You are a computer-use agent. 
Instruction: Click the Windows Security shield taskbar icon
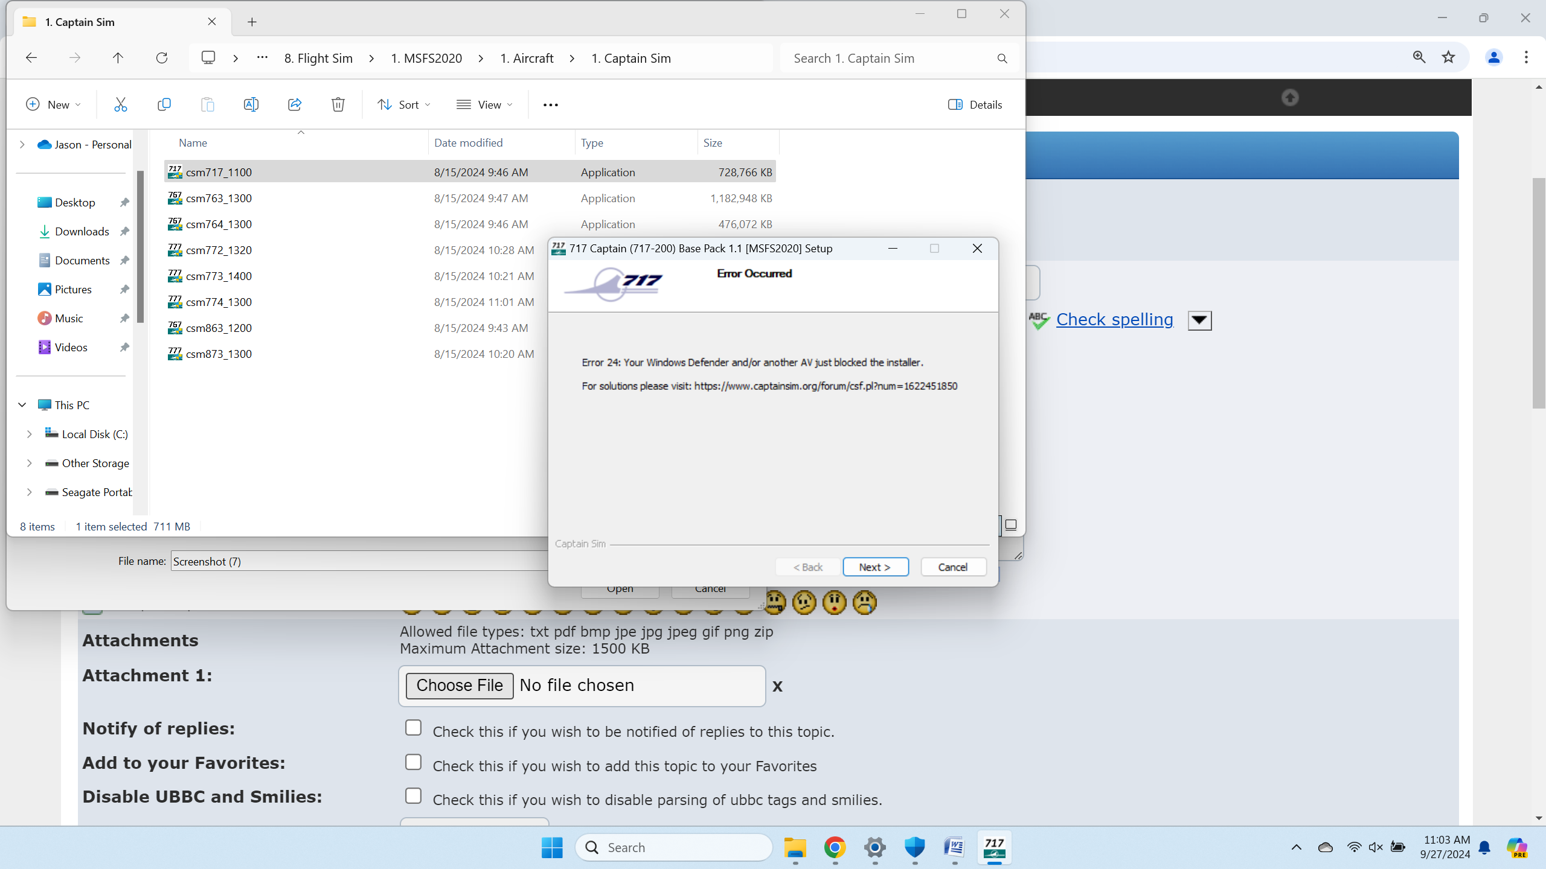[x=914, y=847]
